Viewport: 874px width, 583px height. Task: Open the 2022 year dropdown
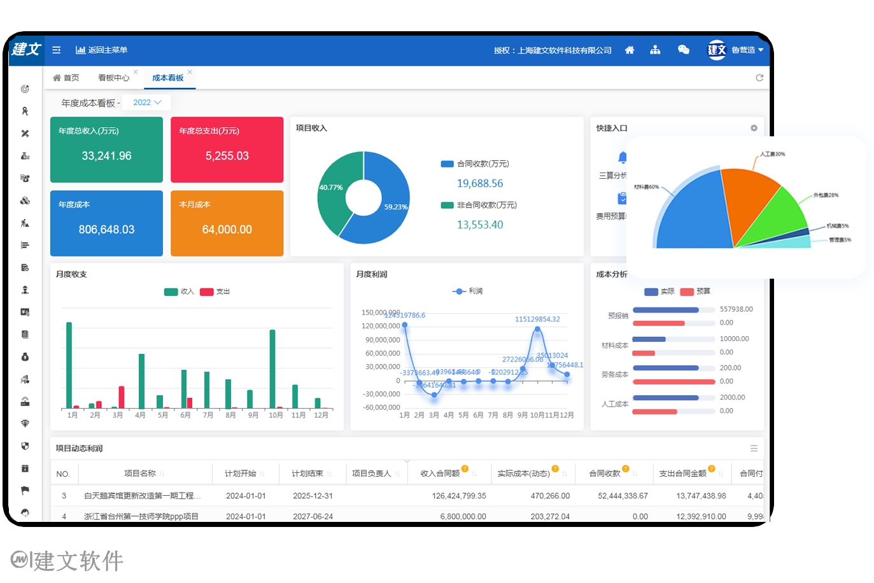tap(147, 102)
